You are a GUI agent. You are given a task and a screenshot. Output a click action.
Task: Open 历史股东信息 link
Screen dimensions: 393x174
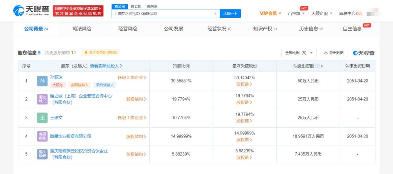61,53
